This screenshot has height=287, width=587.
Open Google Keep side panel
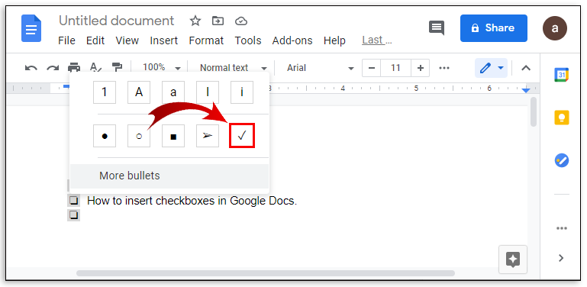[x=562, y=118]
